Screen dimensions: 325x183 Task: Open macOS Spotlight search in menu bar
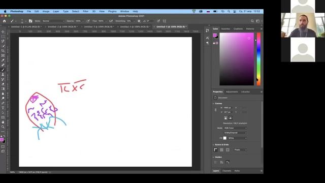coord(229,11)
